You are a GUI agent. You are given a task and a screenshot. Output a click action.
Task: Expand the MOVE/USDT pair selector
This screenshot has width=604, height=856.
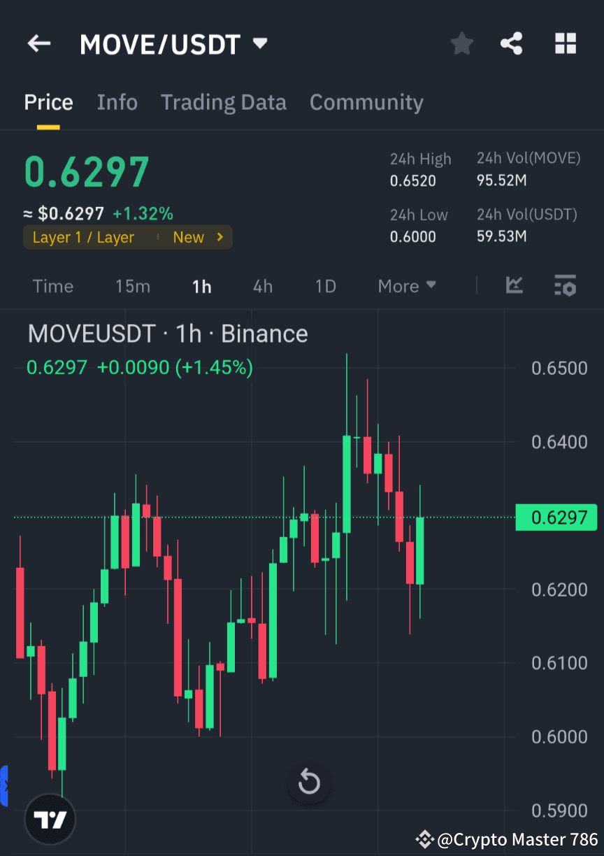pyautogui.click(x=259, y=43)
